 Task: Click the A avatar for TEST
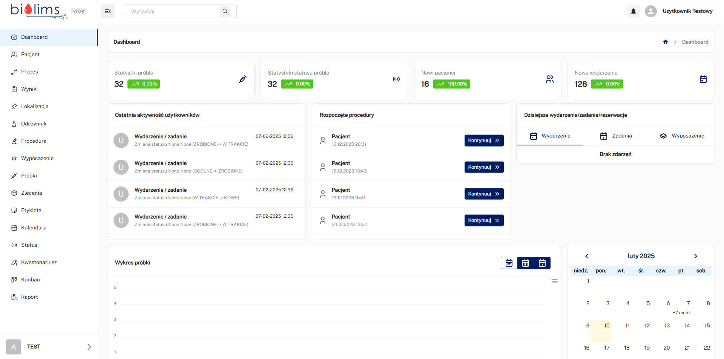14,347
